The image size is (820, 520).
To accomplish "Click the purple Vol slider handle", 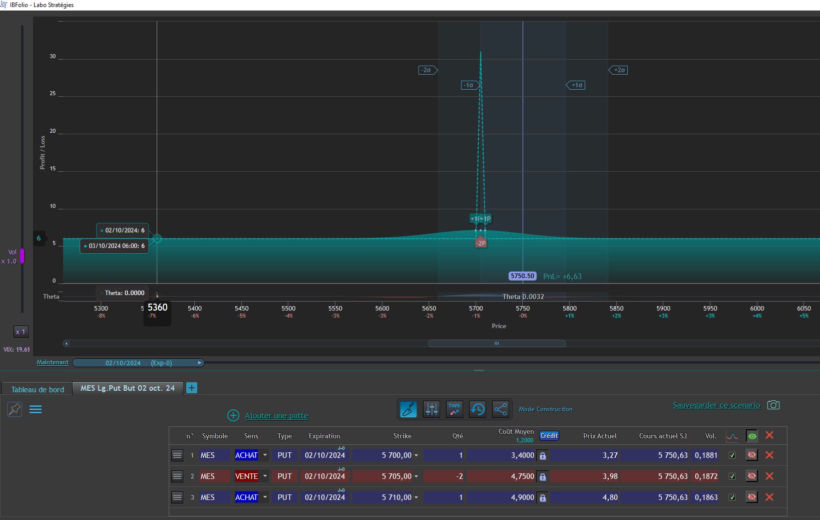I will (22, 256).
